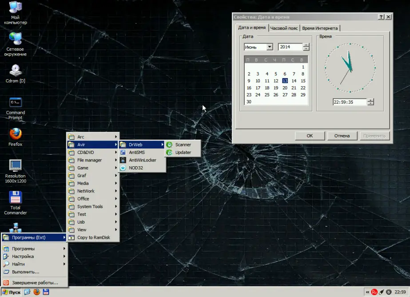Expand the DrWeb submenu folder
Screen dimensions: 410x297
(x=142, y=144)
